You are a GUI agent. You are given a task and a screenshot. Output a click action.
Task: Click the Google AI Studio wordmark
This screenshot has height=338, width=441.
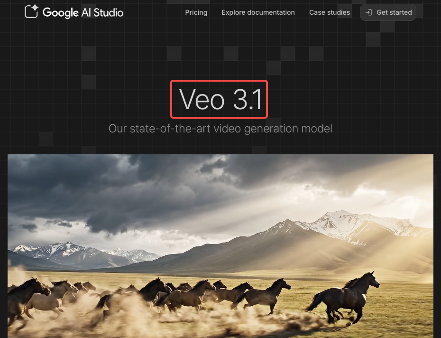[x=83, y=12]
